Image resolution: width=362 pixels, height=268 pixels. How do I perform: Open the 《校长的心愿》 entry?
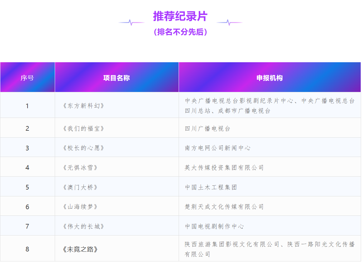coord(83,148)
